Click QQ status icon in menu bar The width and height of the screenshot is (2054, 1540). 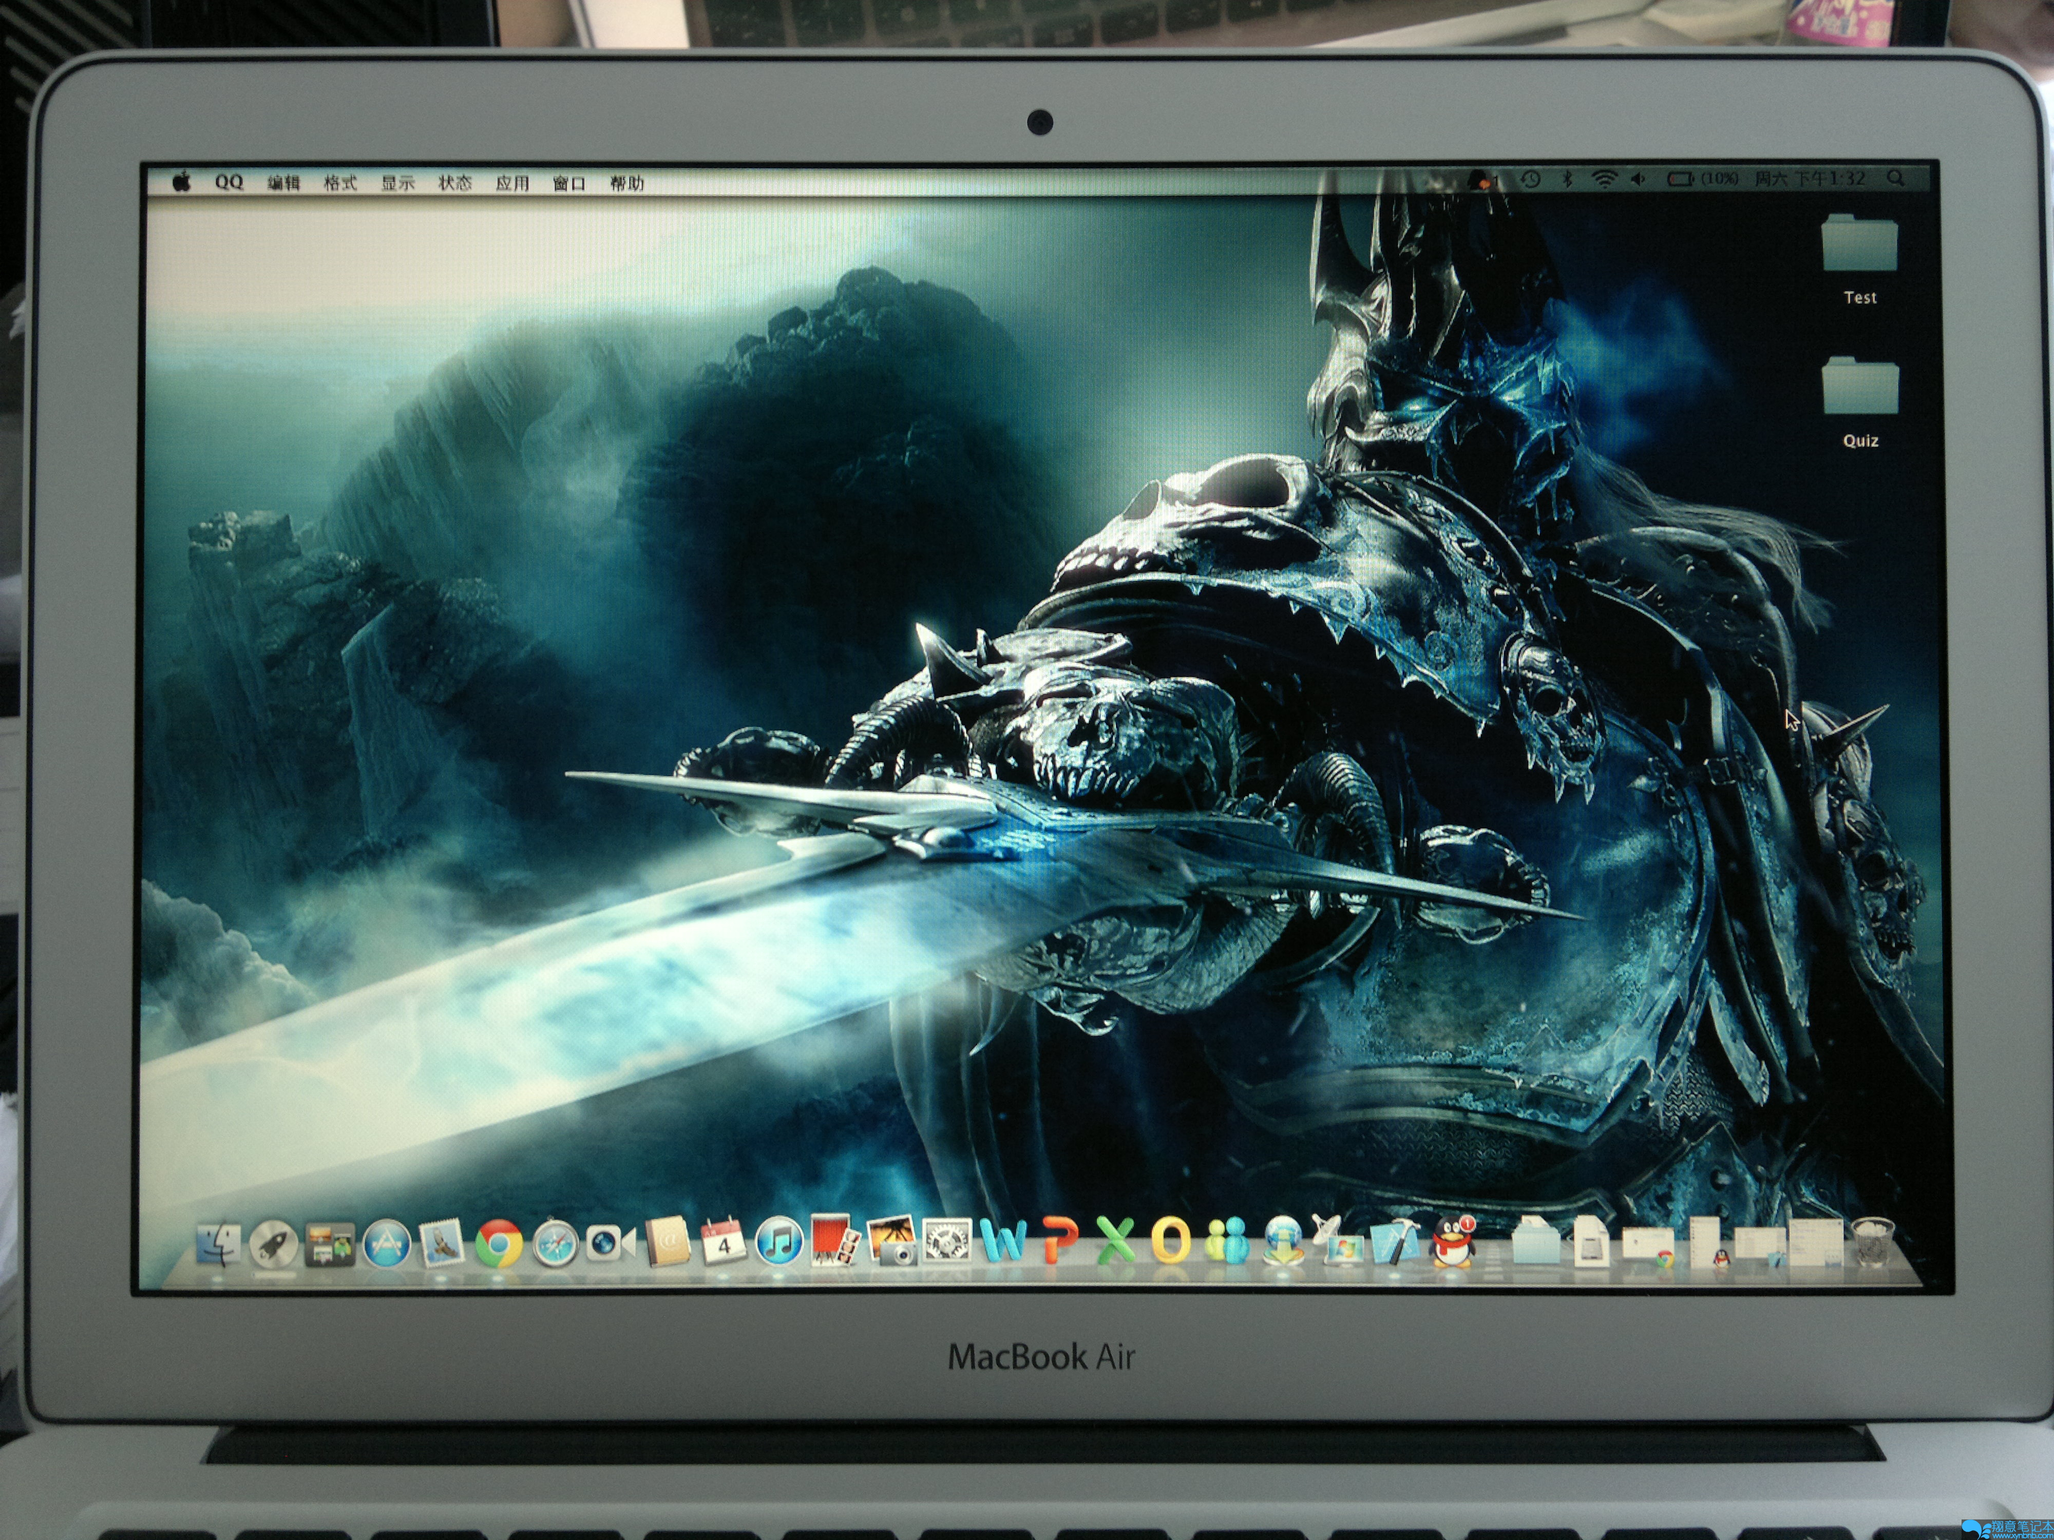click(1483, 180)
